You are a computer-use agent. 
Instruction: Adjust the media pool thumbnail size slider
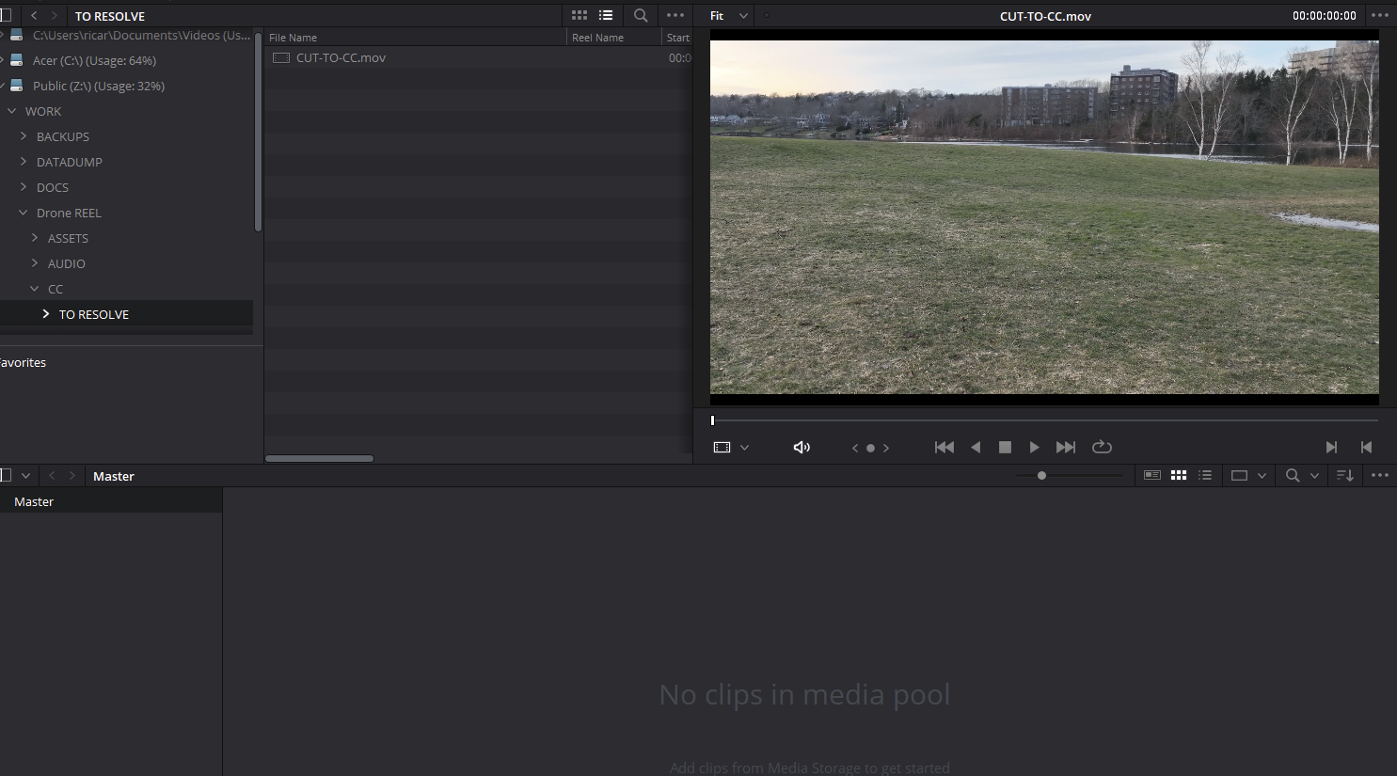click(1041, 476)
